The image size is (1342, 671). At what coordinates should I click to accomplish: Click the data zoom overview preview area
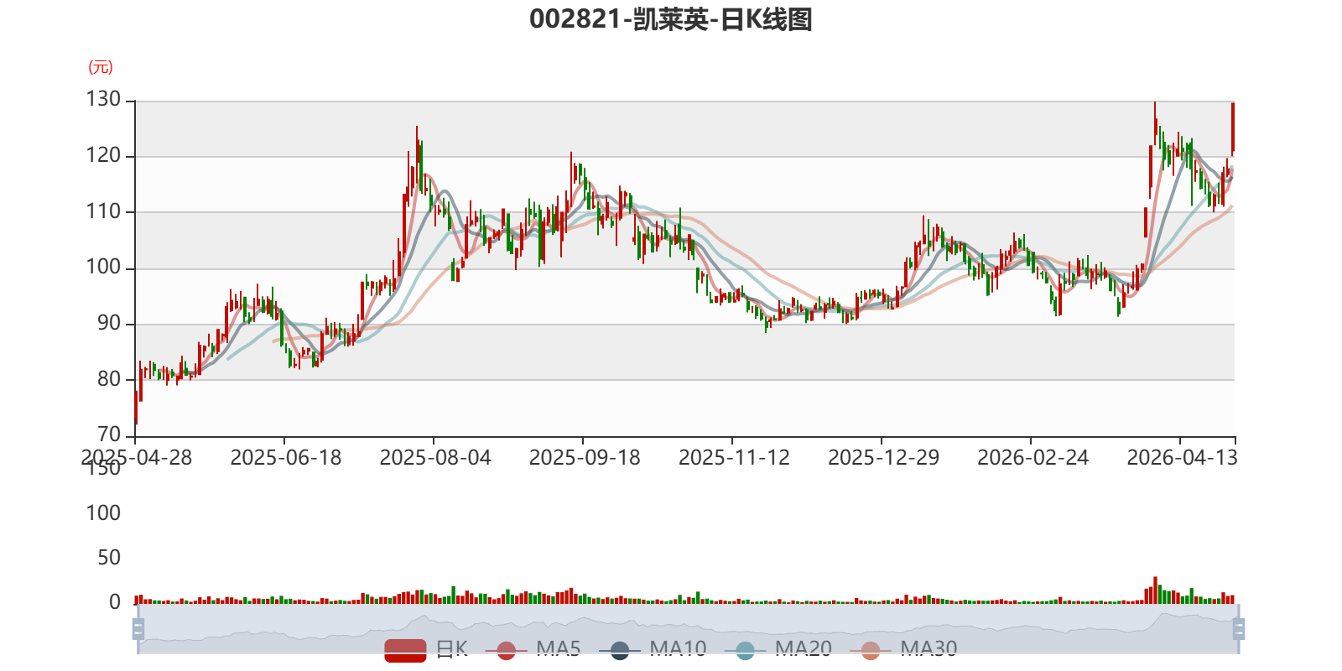click(688, 628)
